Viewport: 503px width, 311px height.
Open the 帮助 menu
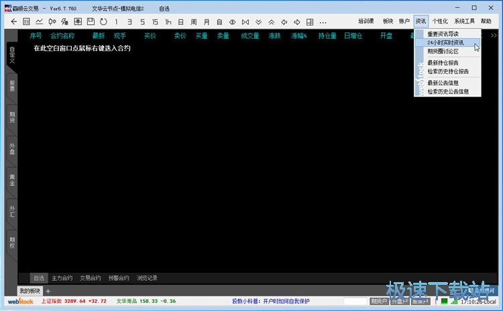pos(486,21)
